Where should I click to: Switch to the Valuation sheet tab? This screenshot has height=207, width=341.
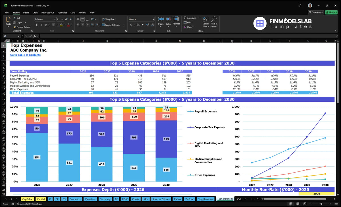(x=90, y=199)
